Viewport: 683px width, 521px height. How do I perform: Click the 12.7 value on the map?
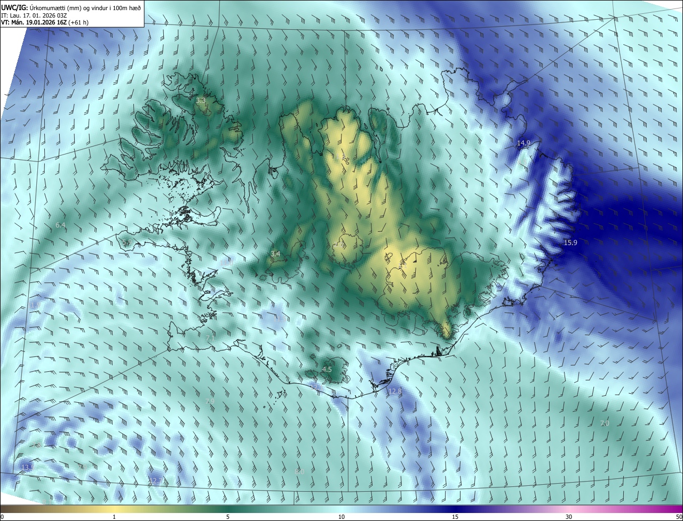click(x=155, y=481)
